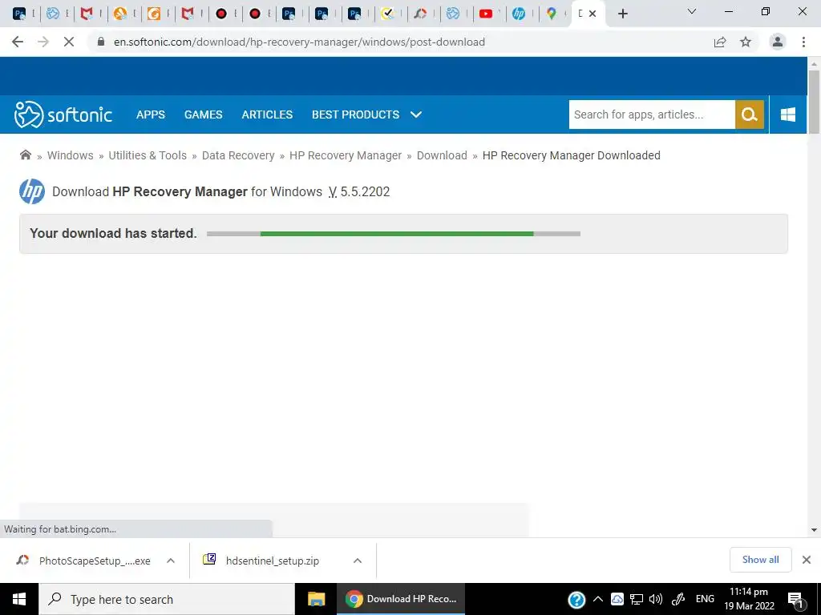Viewport: 821px width, 615px height.
Task: Switch to the PhotoScape tab
Action: pyautogui.click(x=420, y=14)
